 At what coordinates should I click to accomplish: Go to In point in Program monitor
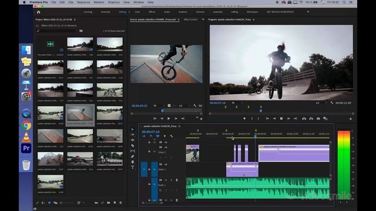pos(267,118)
